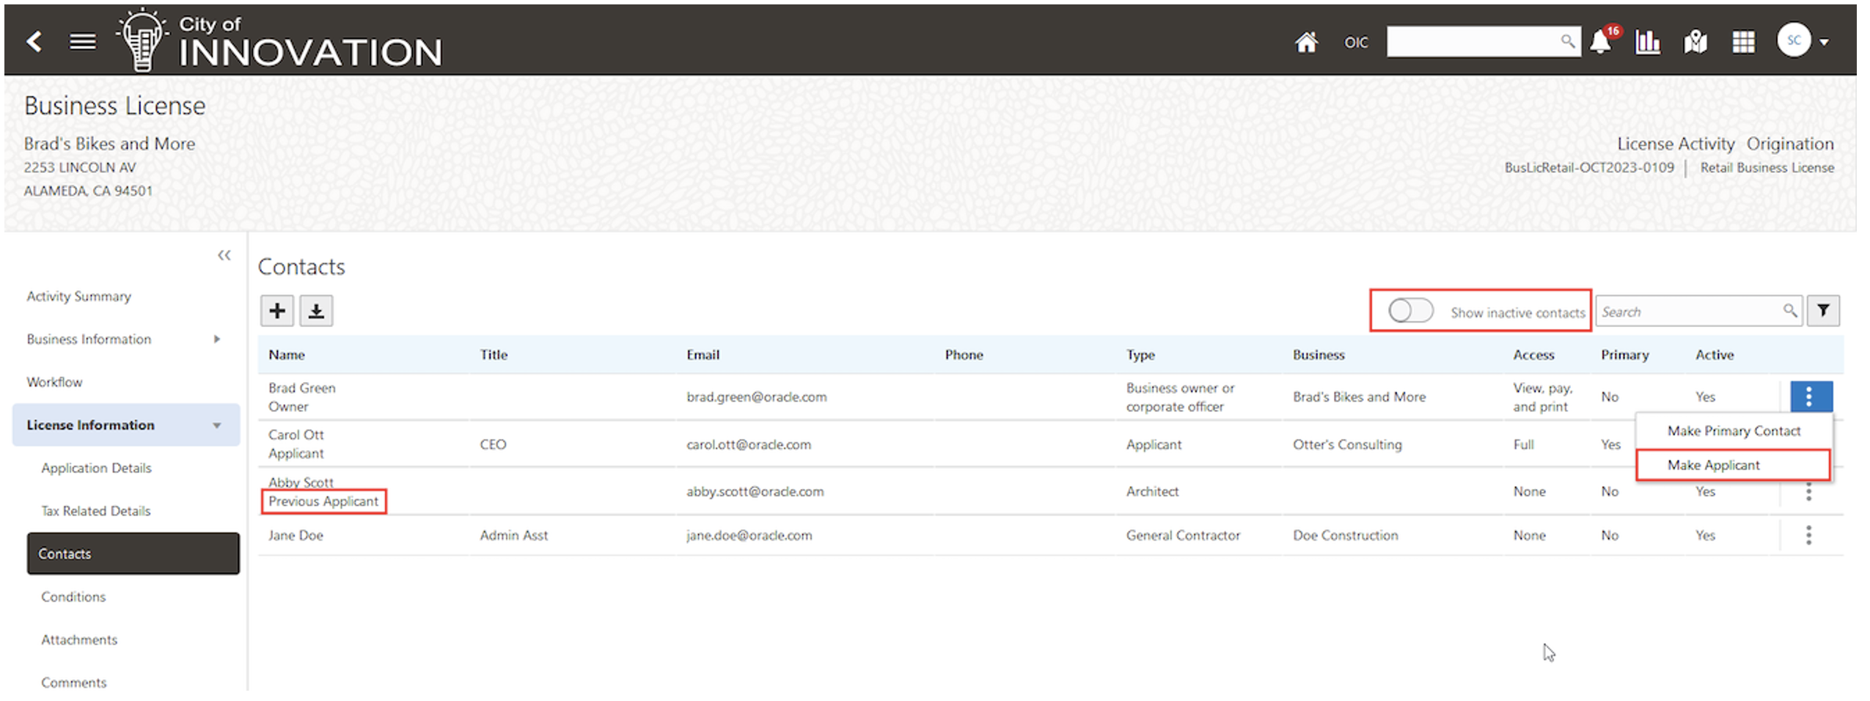Click the contacts search magnifier icon

(1790, 311)
